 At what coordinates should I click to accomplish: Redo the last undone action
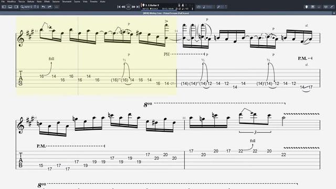(49, 7)
